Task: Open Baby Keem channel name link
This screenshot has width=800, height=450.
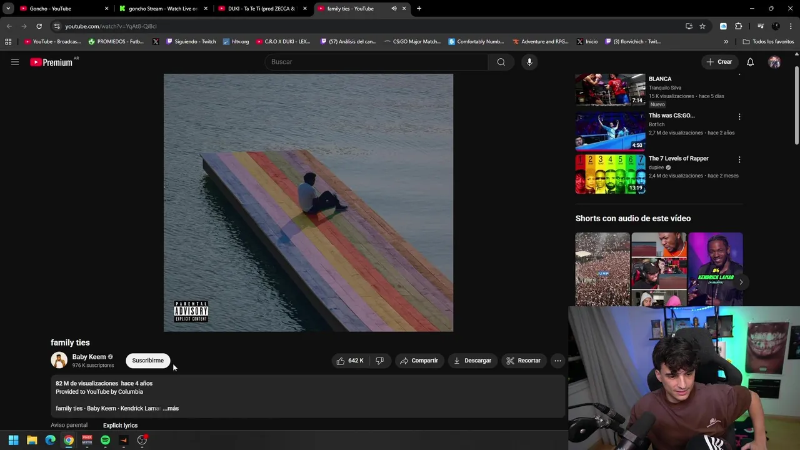Action: coord(89,357)
